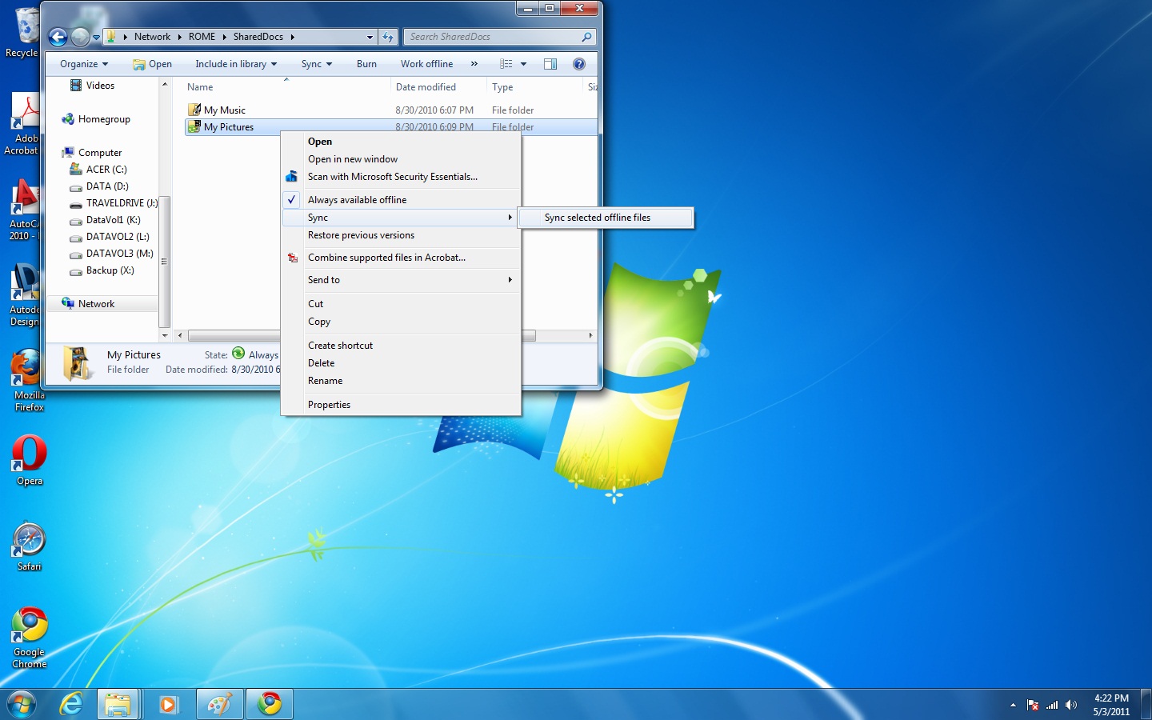Open Windows Media Player from taskbar

[x=168, y=704]
